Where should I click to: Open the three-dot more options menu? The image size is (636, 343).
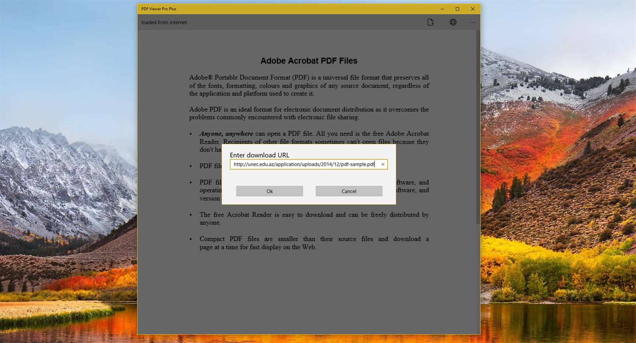(x=472, y=22)
